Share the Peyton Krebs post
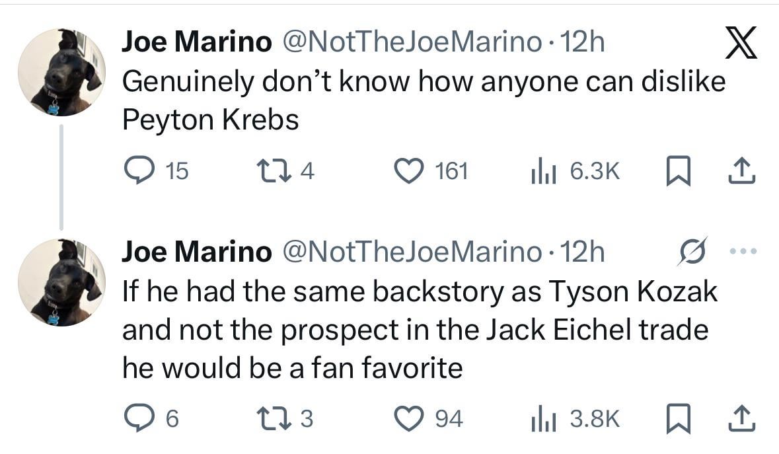 [x=740, y=172]
